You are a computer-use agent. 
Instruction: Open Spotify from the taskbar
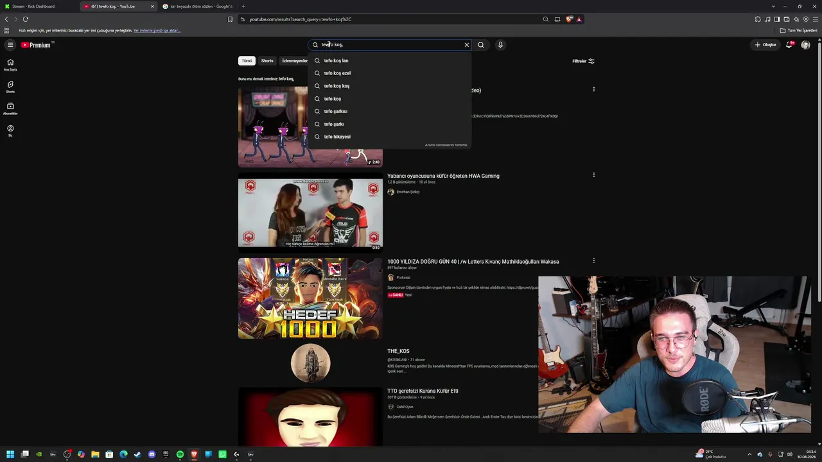pos(180,454)
